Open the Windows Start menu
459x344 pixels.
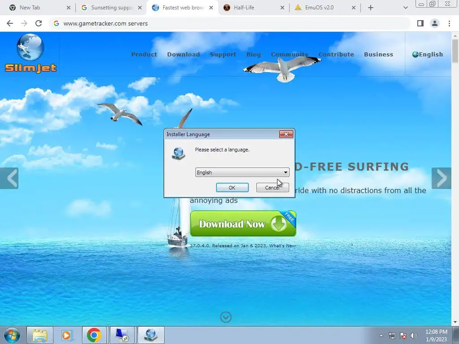pyautogui.click(x=12, y=335)
